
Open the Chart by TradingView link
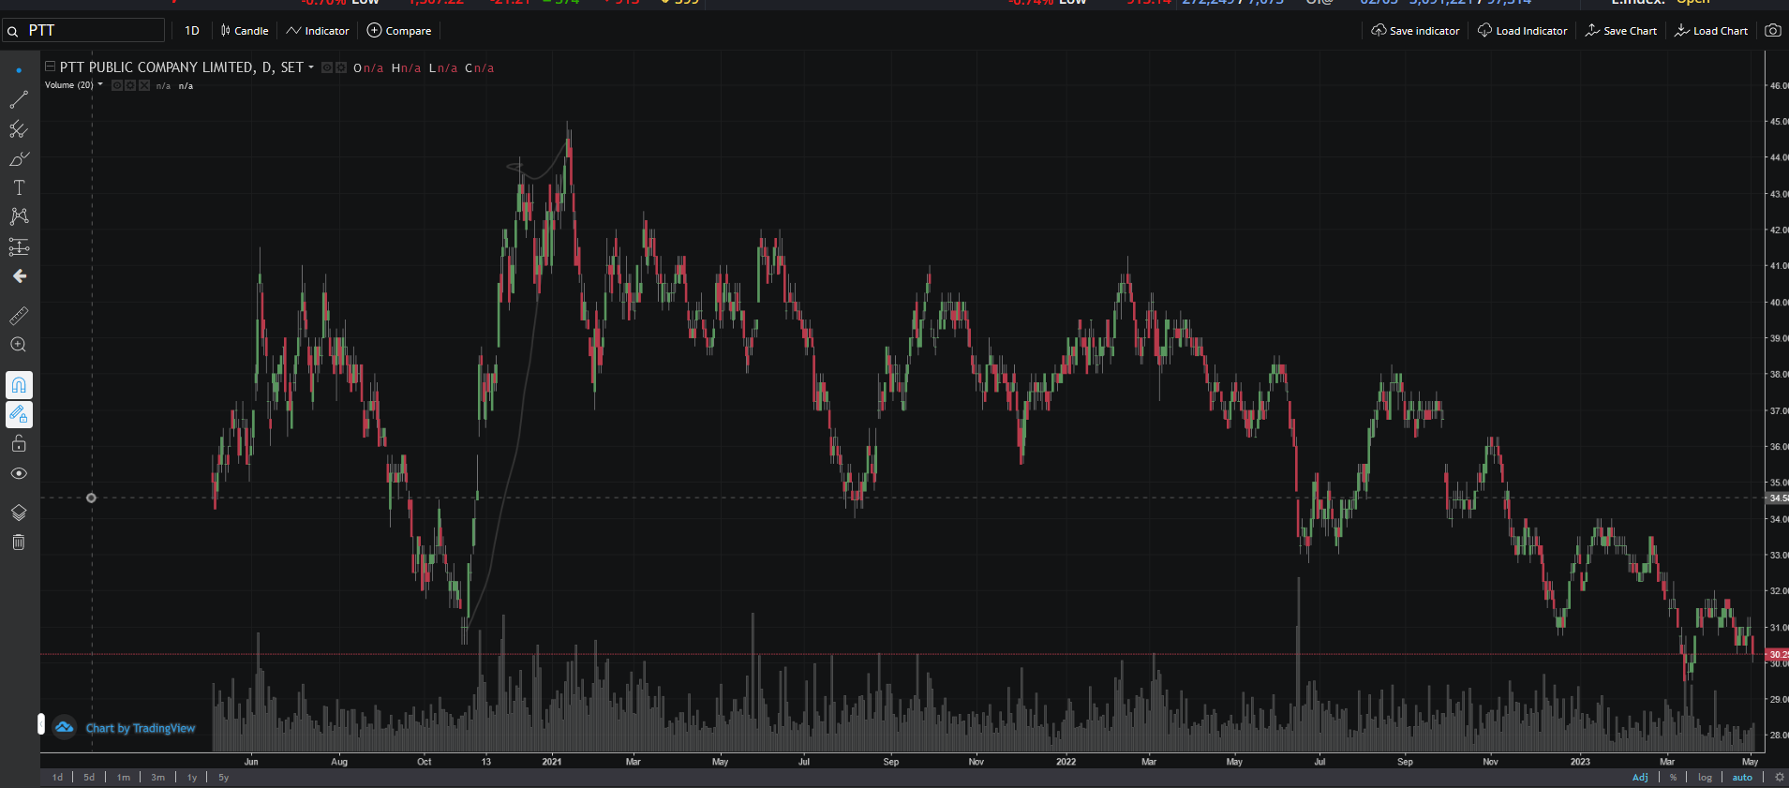click(x=141, y=728)
